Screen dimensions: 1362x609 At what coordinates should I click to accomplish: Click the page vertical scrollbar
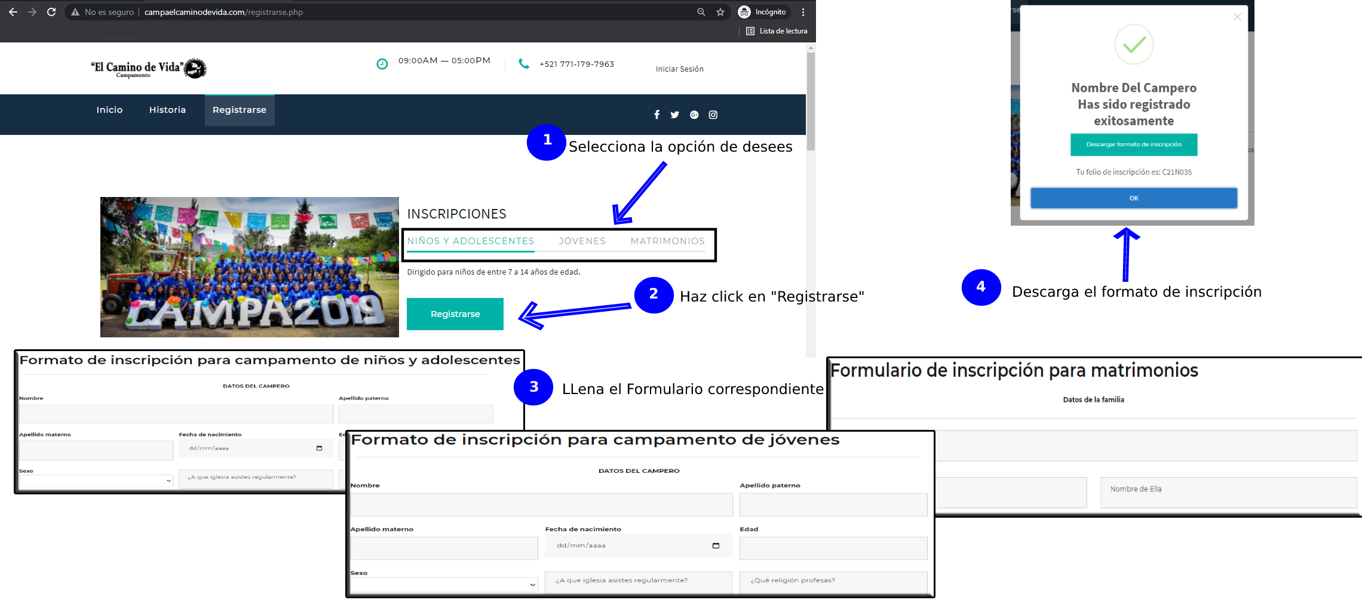click(811, 101)
